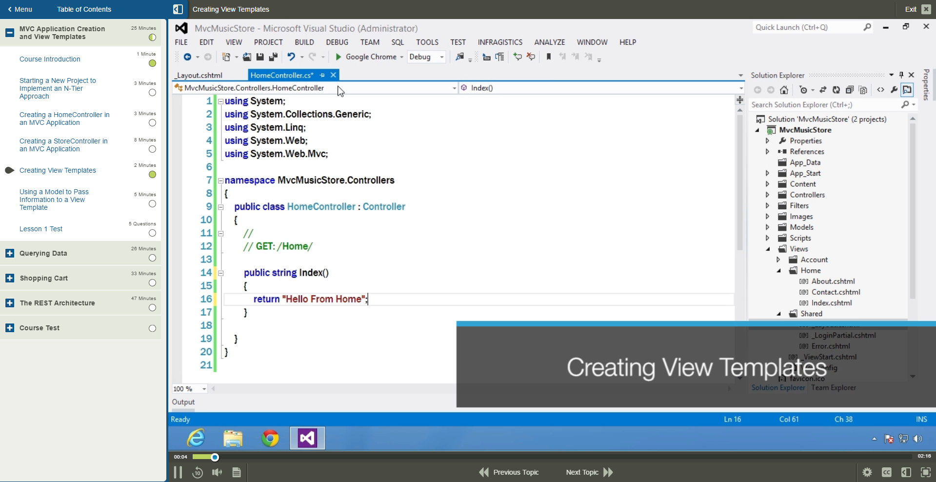Click the Menu back button

(x=20, y=9)
